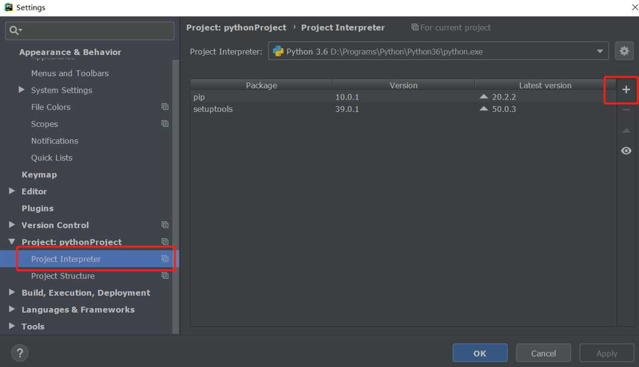Image resolution: width=639 pixels, height=367 pixels.
Task: Expand Languages & Frameworks section
Action: [x=12, y=309]
